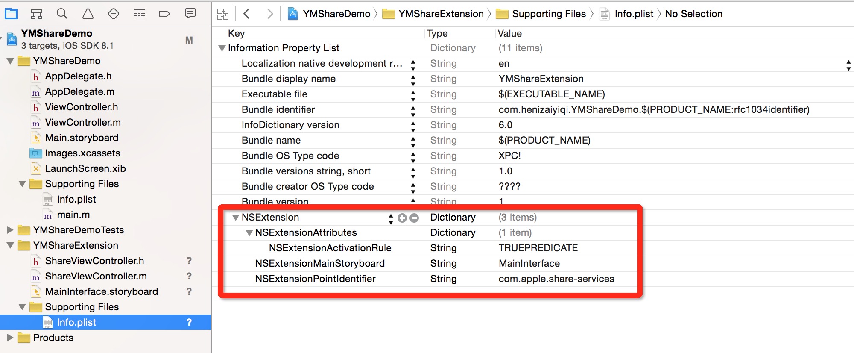This screenshot has width=854, height=353.
Task: Open LaunchScreen.xib file
Action: coord(85,168)
